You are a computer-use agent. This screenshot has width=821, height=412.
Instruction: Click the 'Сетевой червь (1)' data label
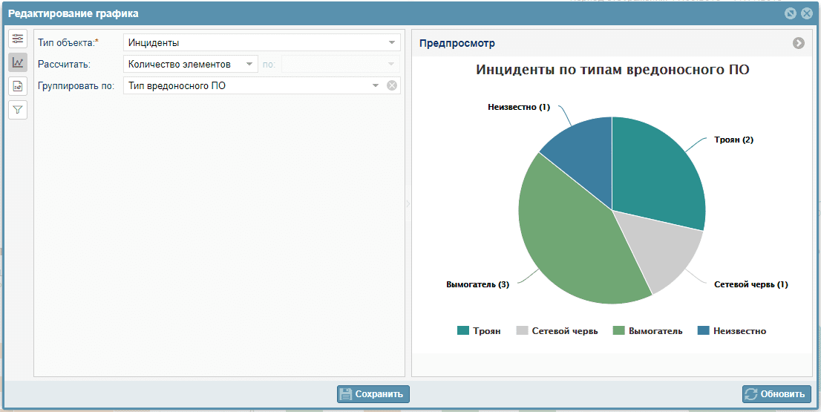(x=750, y=285)
